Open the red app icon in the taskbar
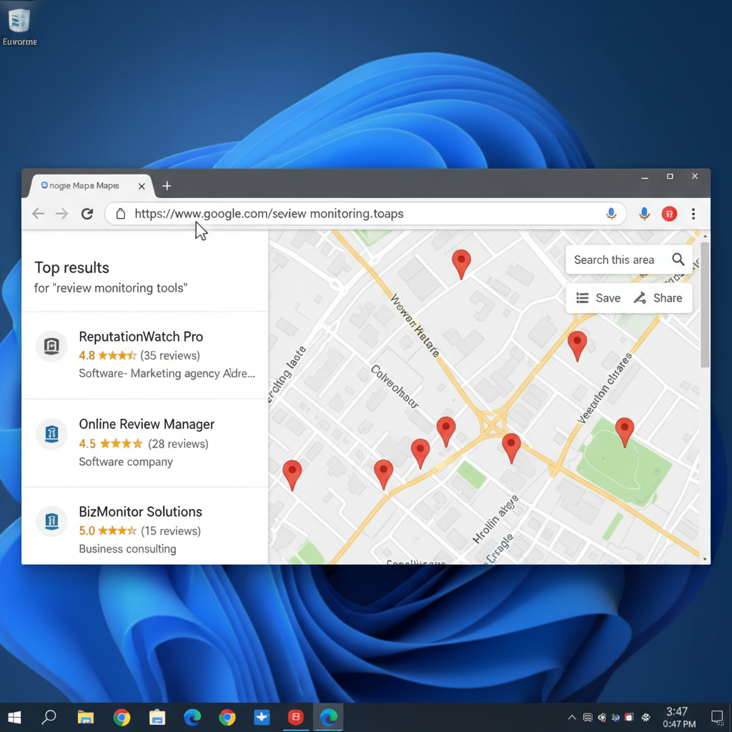732x732 pixels. point(295,717)
